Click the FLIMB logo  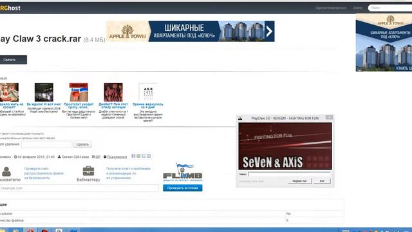coord(183,172)
